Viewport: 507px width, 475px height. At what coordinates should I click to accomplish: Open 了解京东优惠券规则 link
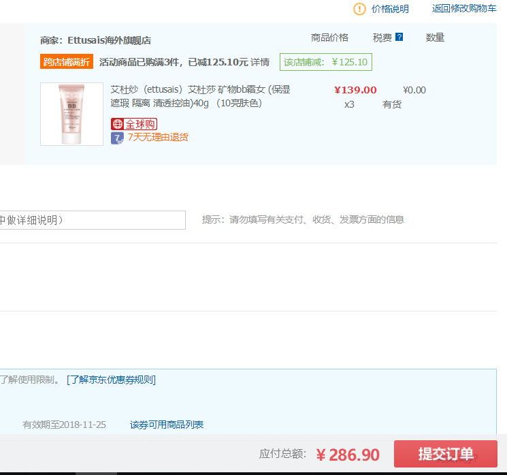111,380
